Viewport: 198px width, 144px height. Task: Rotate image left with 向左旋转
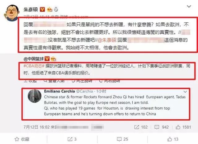click(82, 81)
